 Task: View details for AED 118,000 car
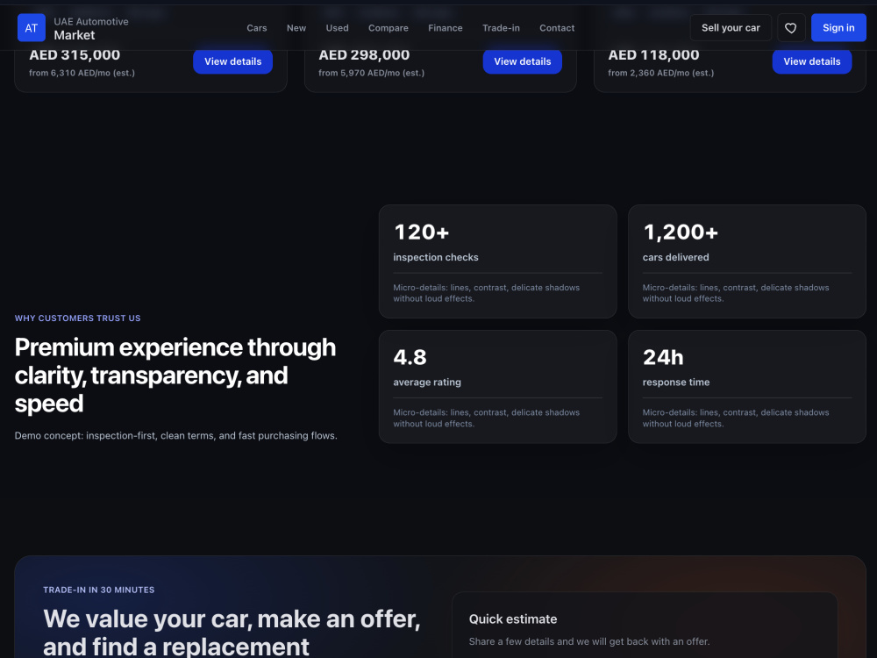tap(811, 61)
